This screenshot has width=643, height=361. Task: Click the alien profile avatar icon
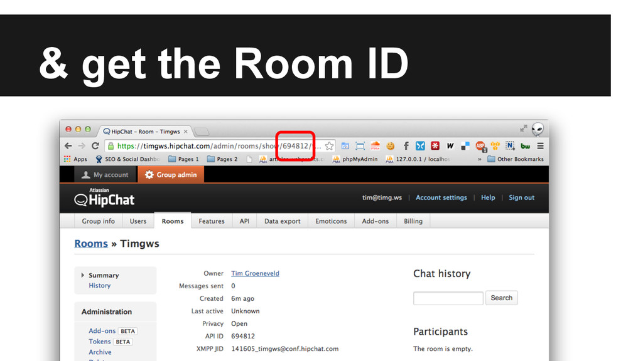[x=538, y=129]
